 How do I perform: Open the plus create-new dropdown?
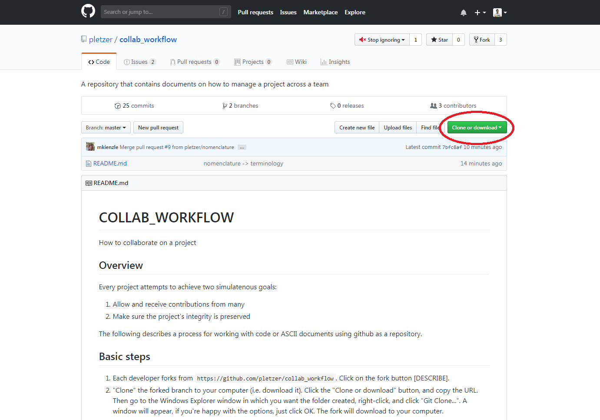[x=480, y=13]
